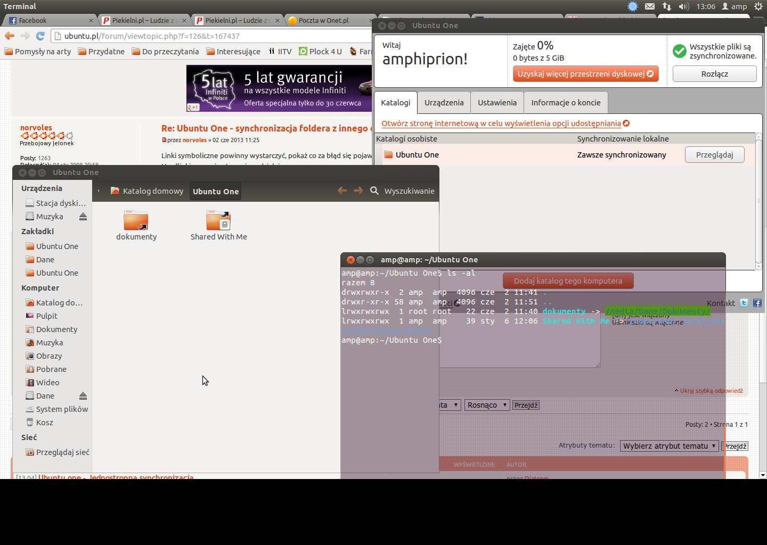Screen dimensions: 767x545
Task: Go forward using file manager right arrow
Action: click(x=358, y=191)
